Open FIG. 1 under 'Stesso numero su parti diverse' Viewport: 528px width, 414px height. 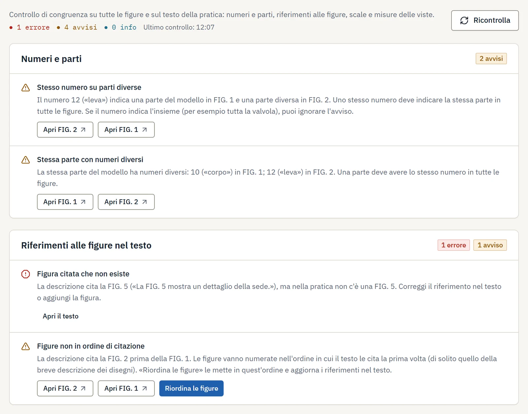126,130
